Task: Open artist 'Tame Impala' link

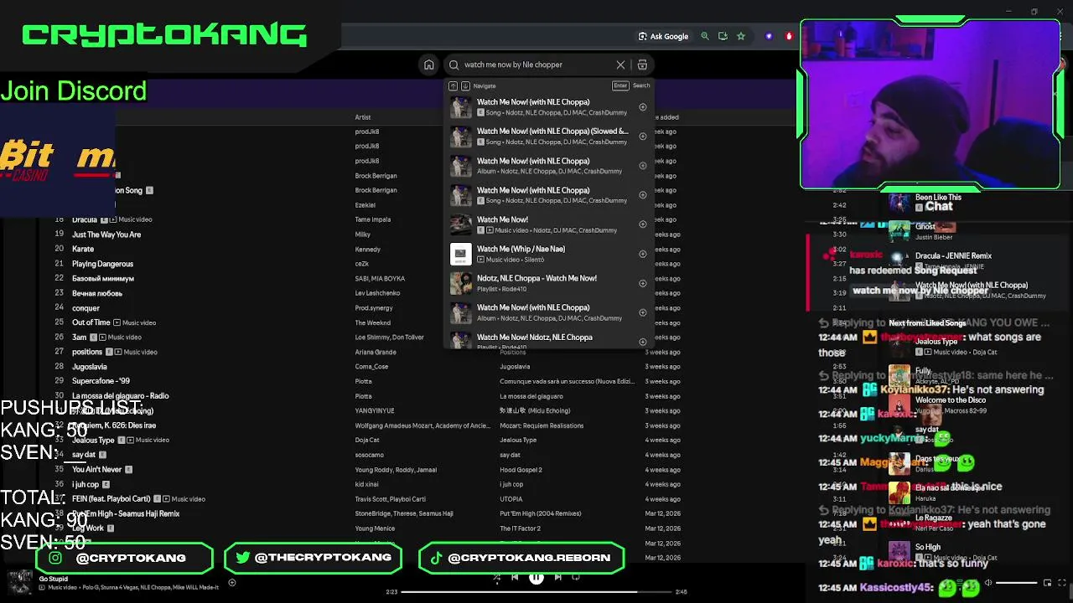Action: [371, 219]
